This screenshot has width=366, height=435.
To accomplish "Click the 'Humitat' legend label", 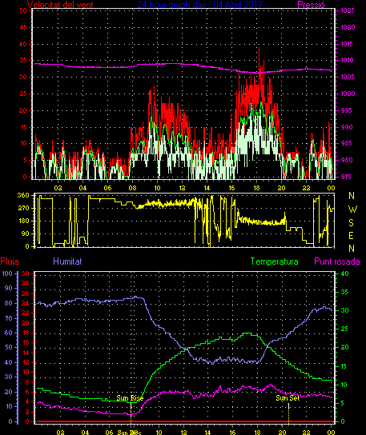I will coord(67,261).
